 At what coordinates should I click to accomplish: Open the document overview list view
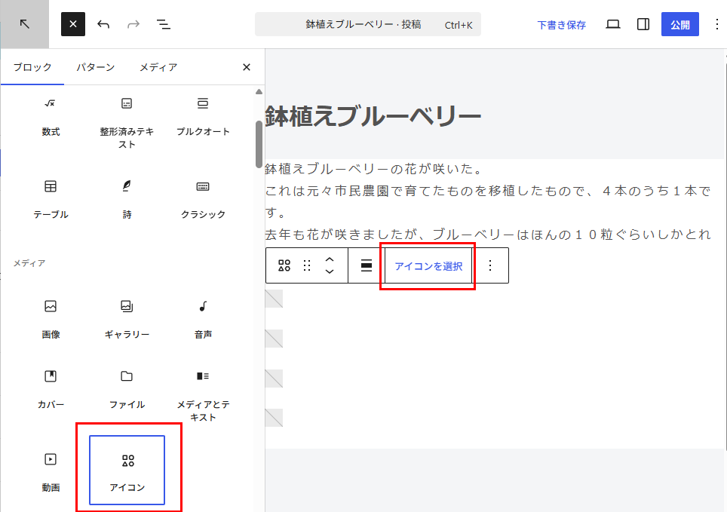click(x=163, y=24)
